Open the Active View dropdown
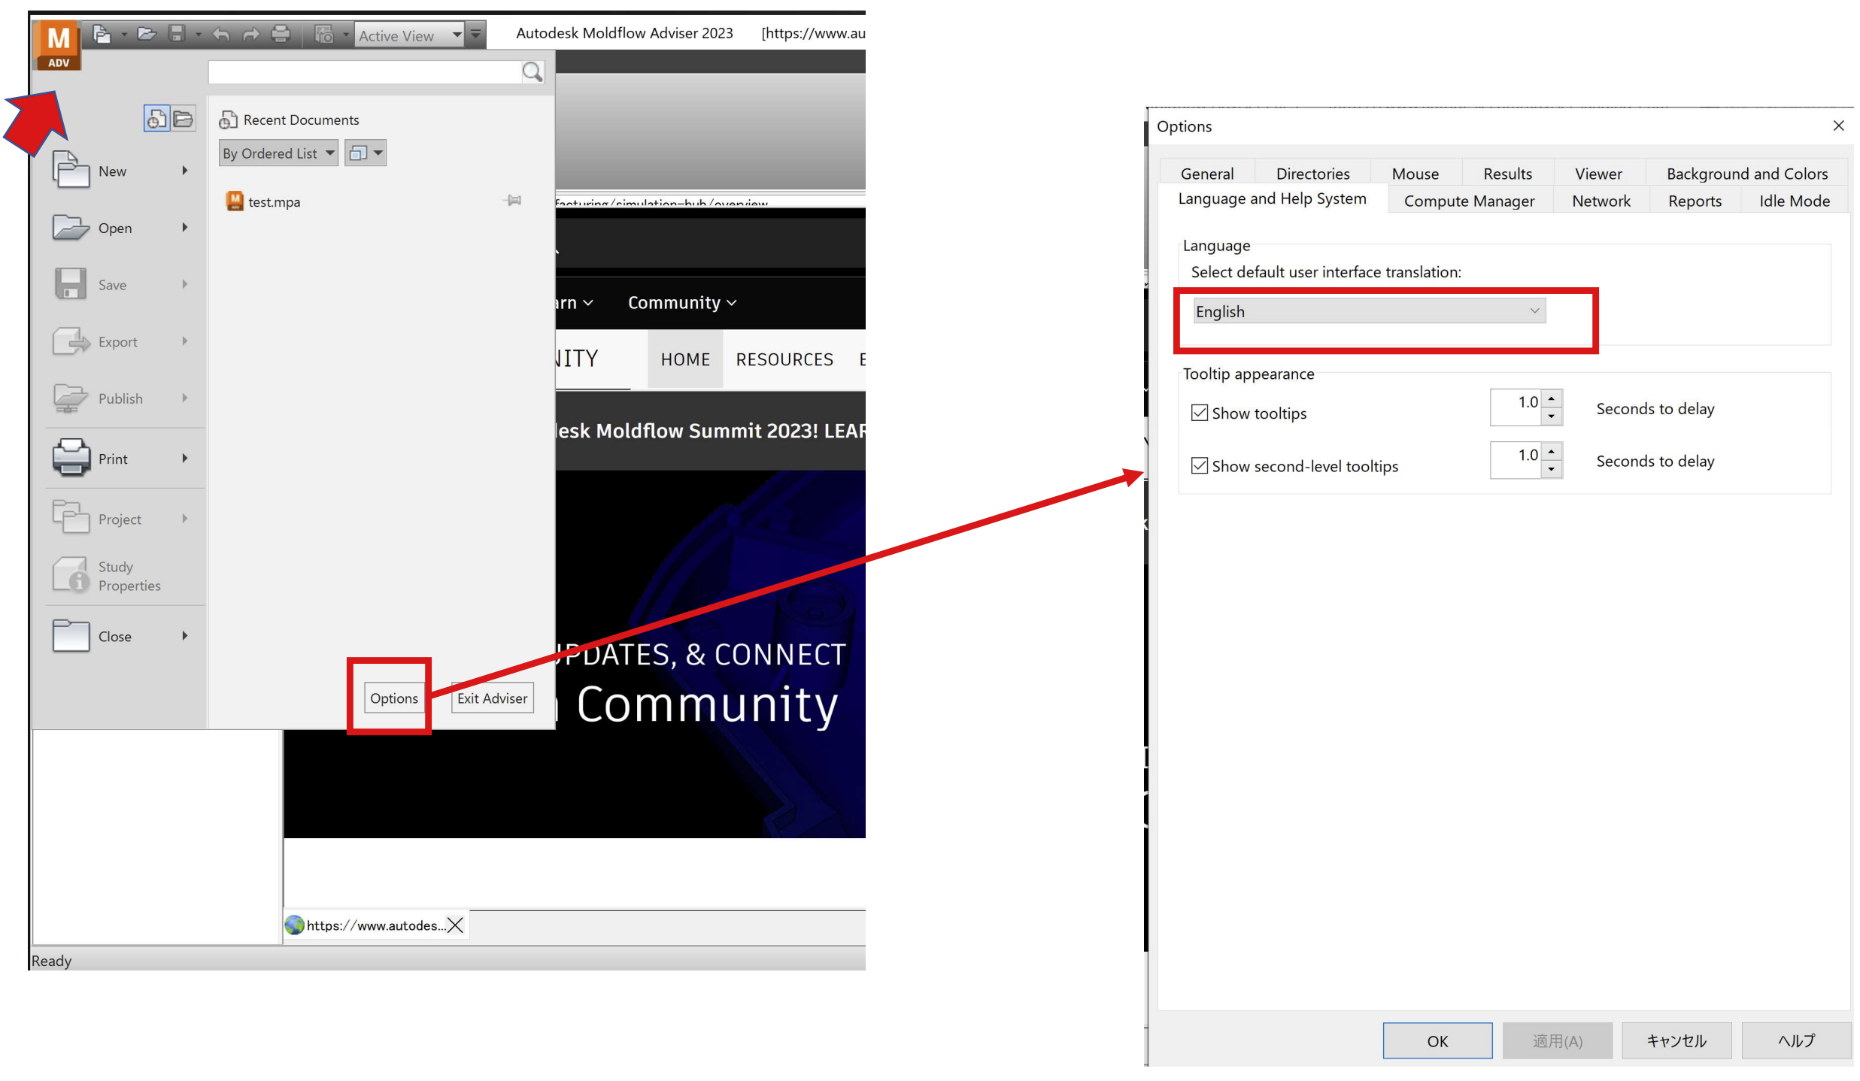The width and height of the screenshot is (1860, 1081). (x=456, y=35)
